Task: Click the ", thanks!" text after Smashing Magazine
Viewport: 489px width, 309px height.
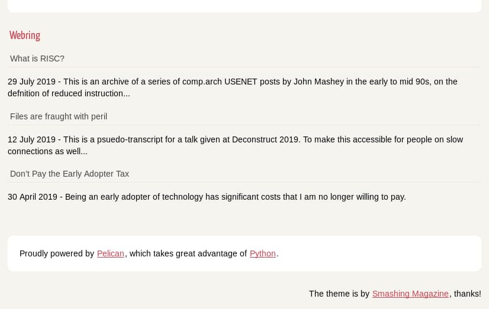Action: [x=465, y=294]
